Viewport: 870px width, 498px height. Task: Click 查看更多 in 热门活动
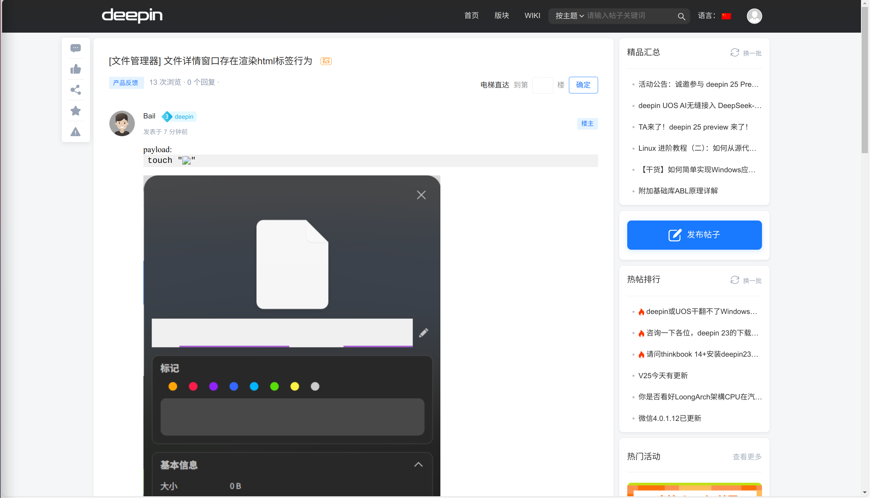[x=747, y=457]
